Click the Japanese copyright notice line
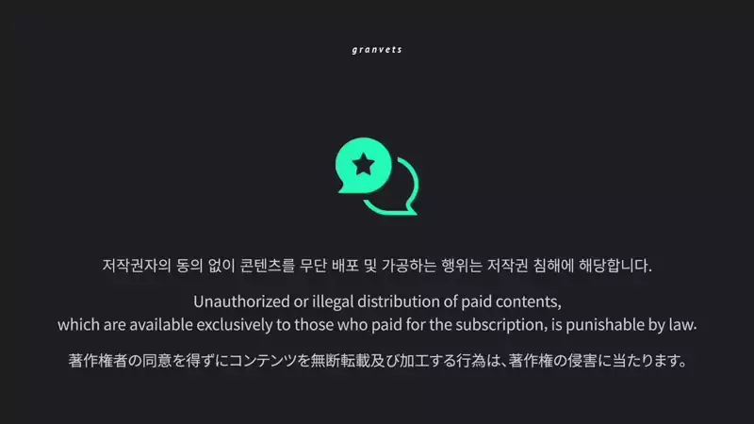The width and height of the screenshot is (754, 424). [377, 361]
